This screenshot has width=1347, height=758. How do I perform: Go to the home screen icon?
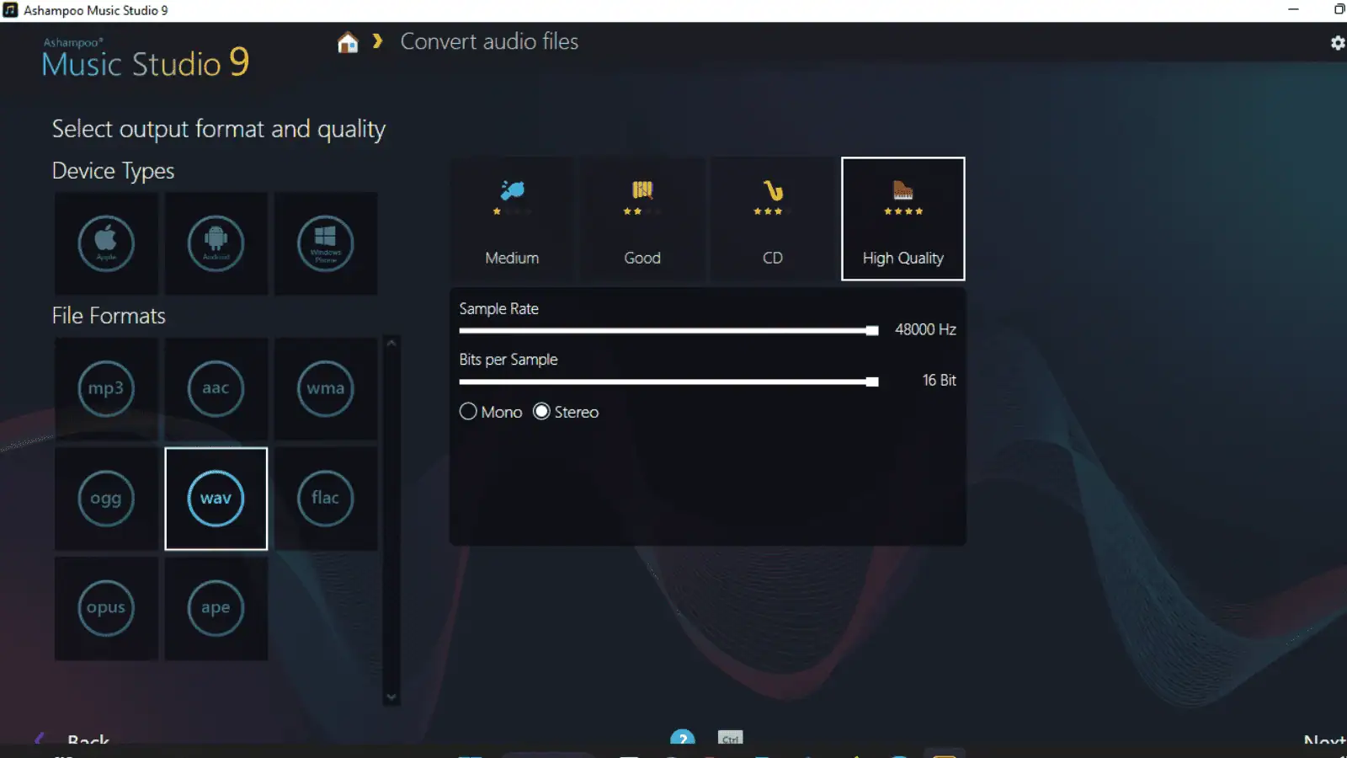348,42
